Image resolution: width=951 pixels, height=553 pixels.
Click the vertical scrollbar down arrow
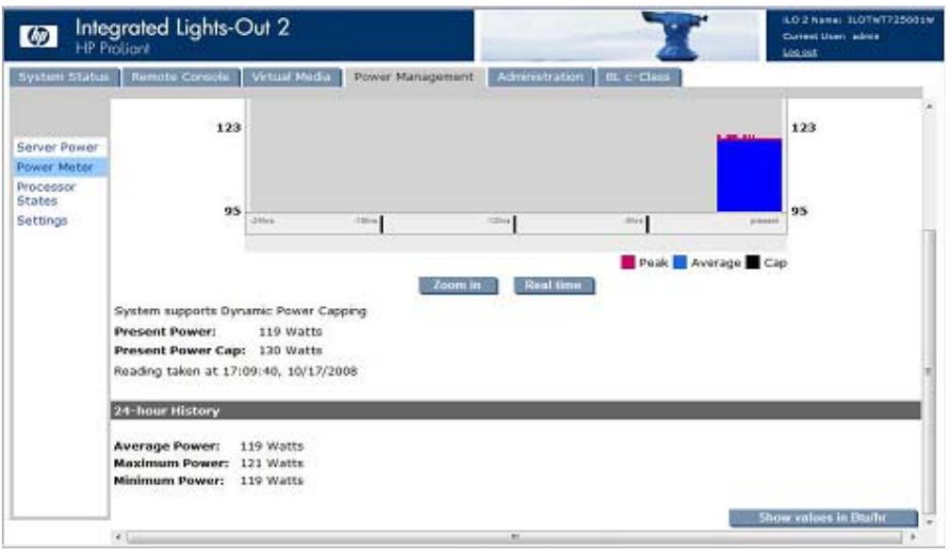point(928,522)
